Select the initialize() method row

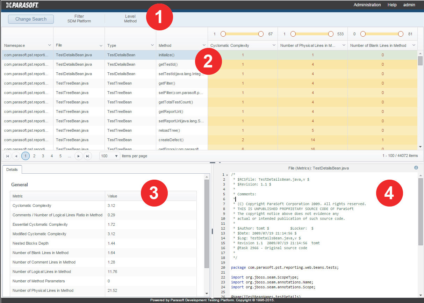[209, 55]
